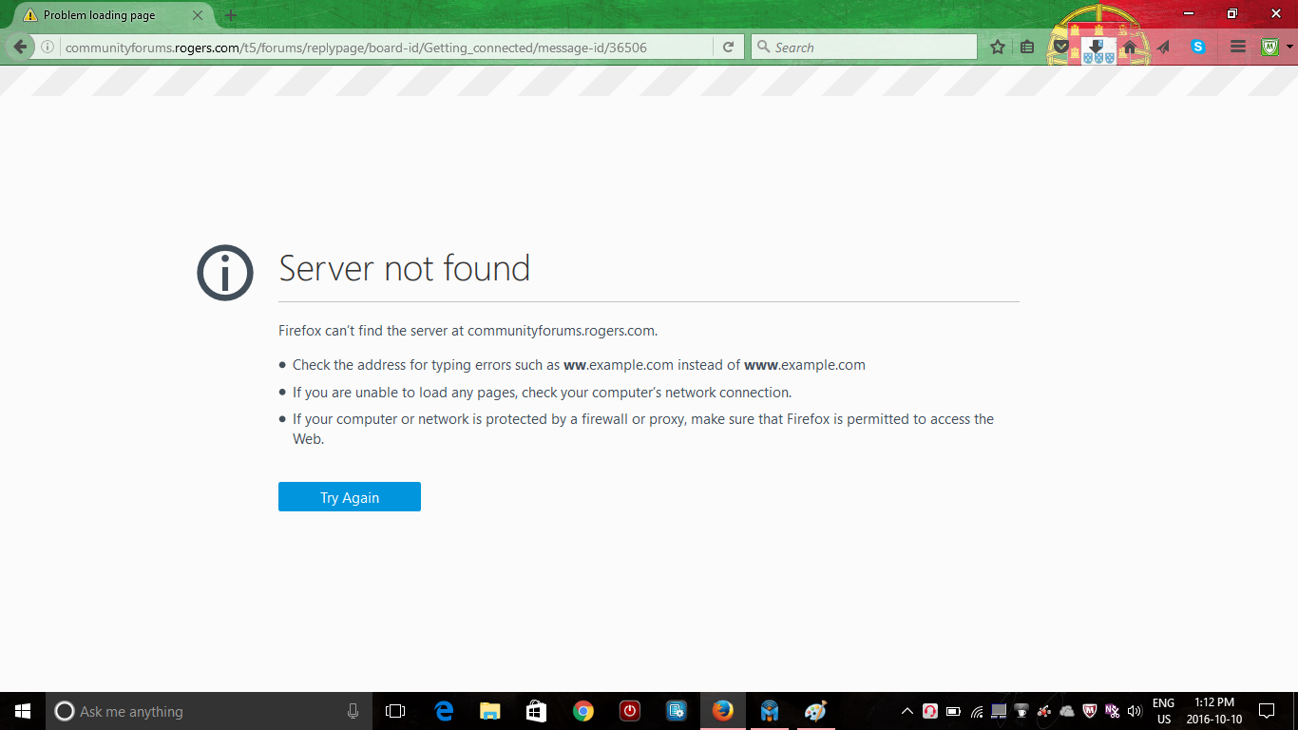Viewport: 1298px width, 730px height.
Task: Open the volume speaker control
Action: pyautogui.click(x=1134, y=711)
